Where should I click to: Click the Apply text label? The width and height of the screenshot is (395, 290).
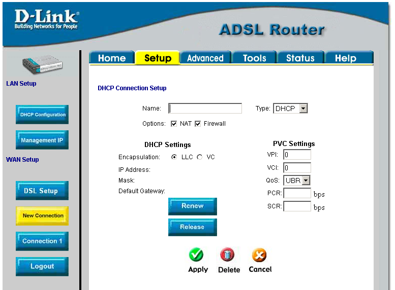(x=198, y=269)
